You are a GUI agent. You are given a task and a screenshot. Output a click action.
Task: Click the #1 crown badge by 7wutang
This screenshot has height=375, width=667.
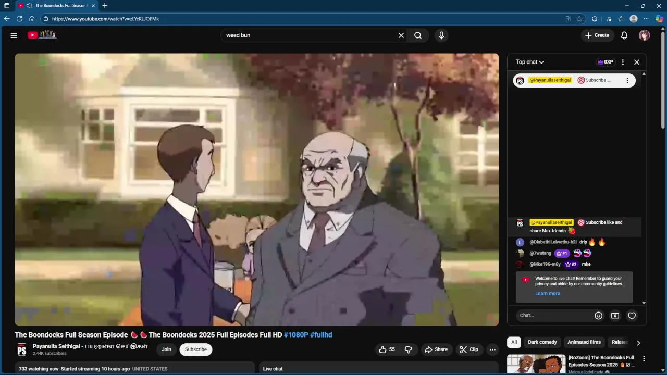click(562, 254)
